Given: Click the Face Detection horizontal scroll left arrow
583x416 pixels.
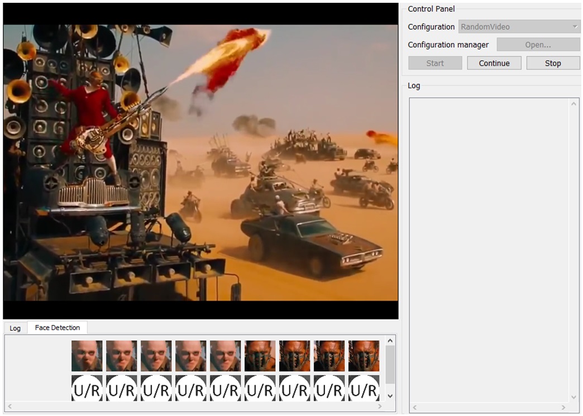Looking at the screenshot, I should coord(9,406).
